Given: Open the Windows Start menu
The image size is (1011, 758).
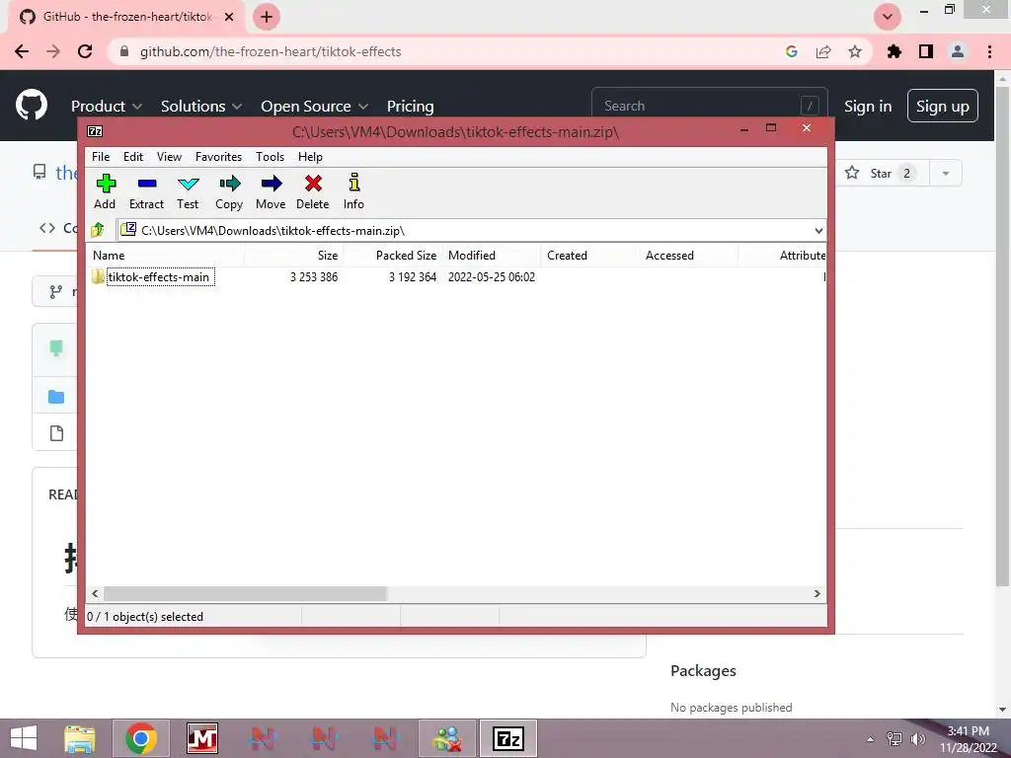Looking at the screenshot, I should (x=25, y=738).
